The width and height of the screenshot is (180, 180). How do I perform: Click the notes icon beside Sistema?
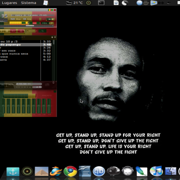point(45,3)
